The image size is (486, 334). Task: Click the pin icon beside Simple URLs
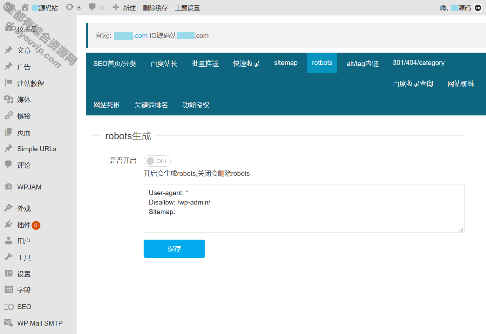click(8, 149)
